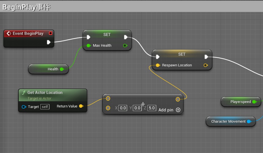Click the Respawn Location output pin
The image size is (263, 153).
point(205,65)
